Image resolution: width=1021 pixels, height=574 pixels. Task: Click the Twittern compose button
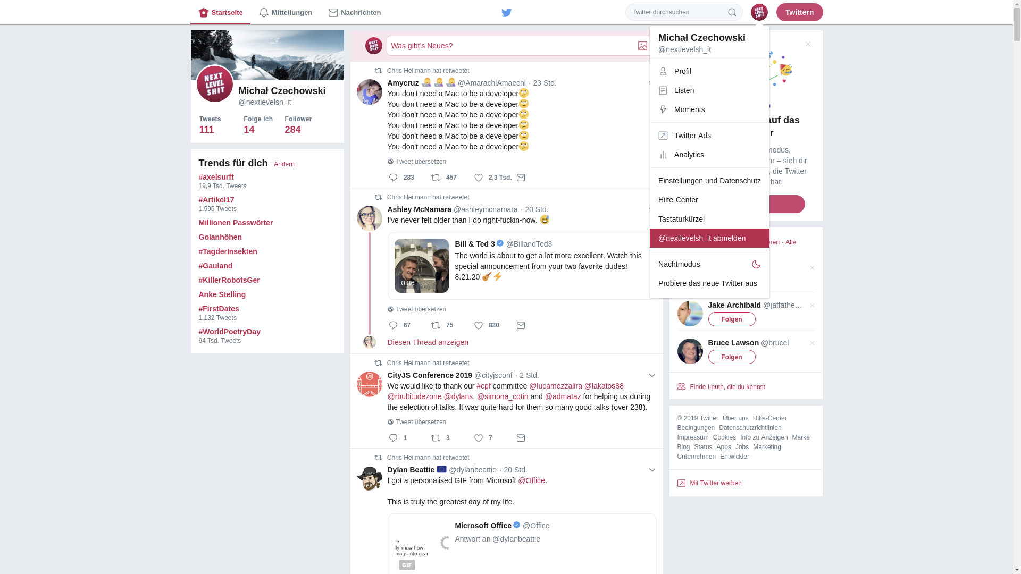(799, 12)
